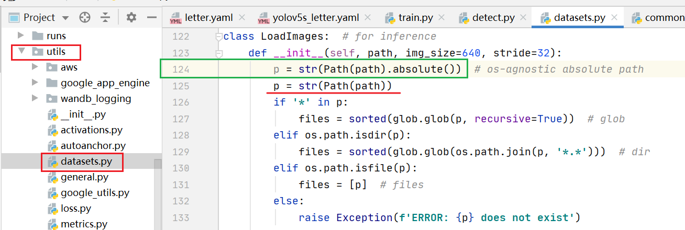Click 'elif os.path.isfile(p):' code line

pyautogui.click(x=345, y=168)
